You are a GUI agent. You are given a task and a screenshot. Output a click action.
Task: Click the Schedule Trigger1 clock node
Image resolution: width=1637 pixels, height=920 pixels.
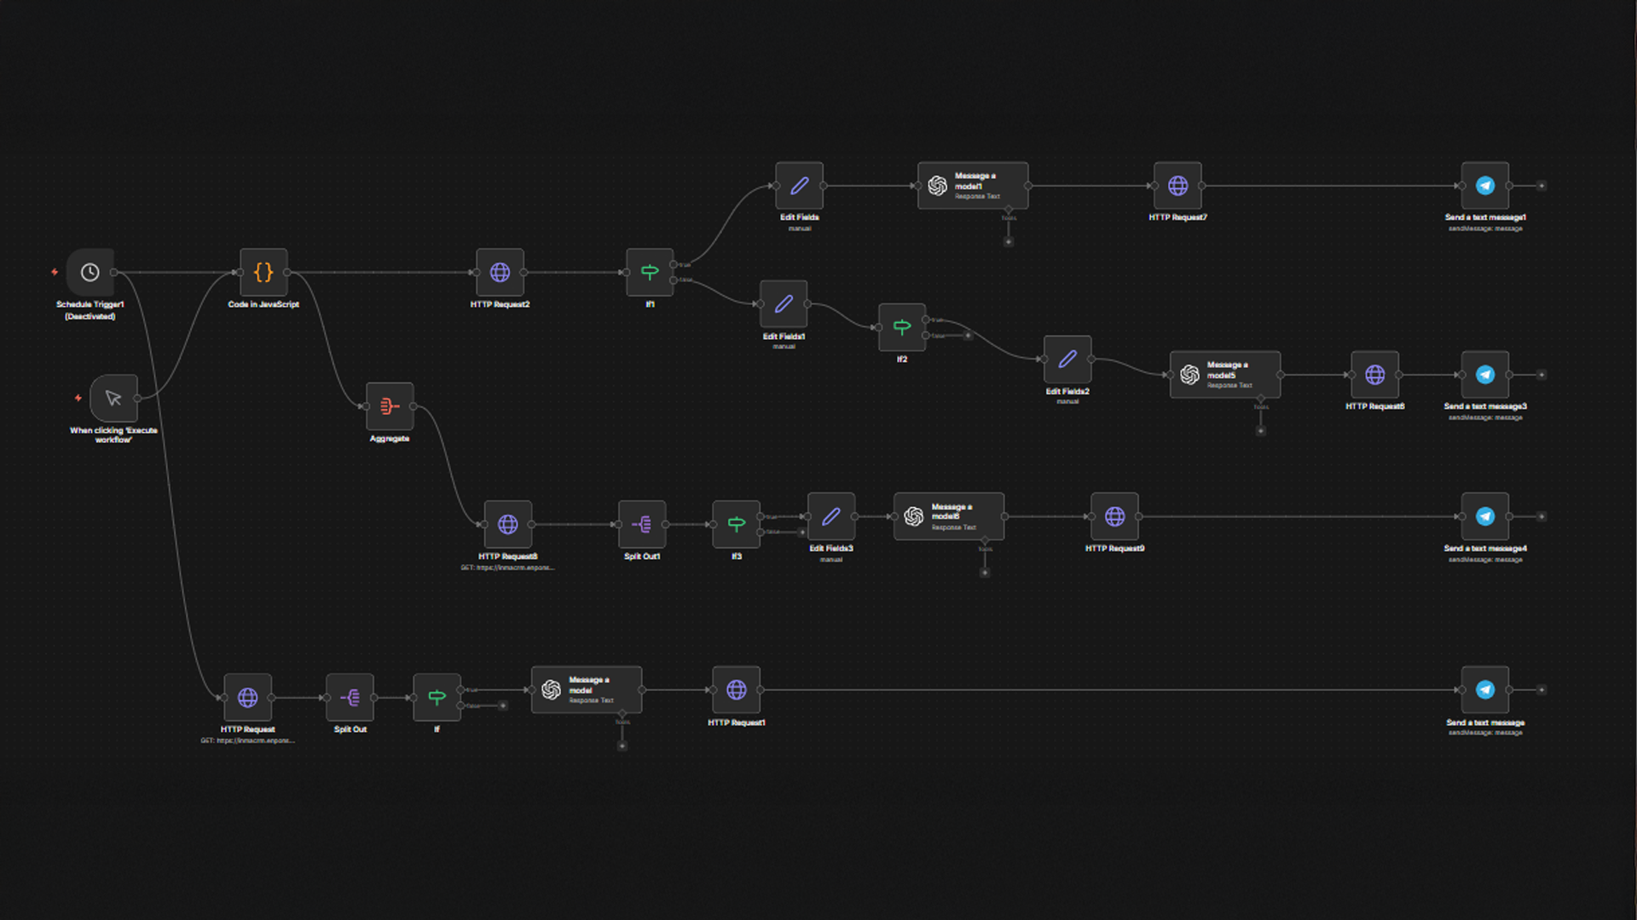pos(90,273)
